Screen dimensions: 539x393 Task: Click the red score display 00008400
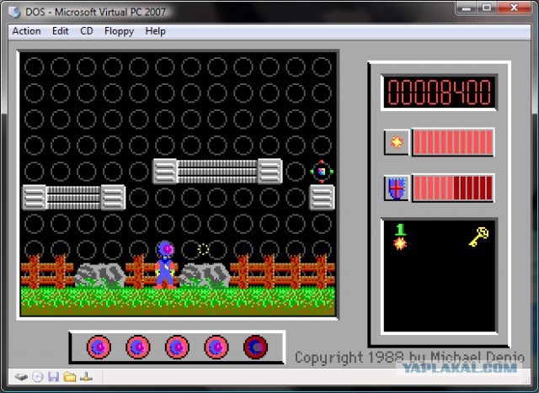tap(439, 92)
